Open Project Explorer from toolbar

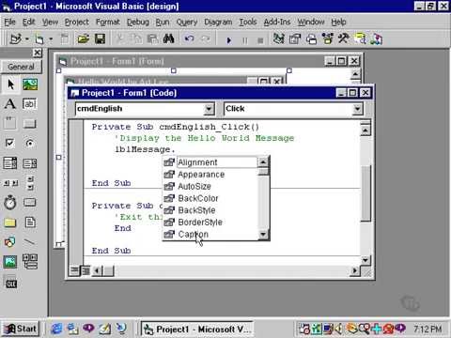278,39
